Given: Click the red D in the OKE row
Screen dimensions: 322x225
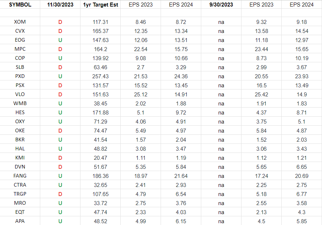Looking at the screenshot, I should [x=60, y=130].
